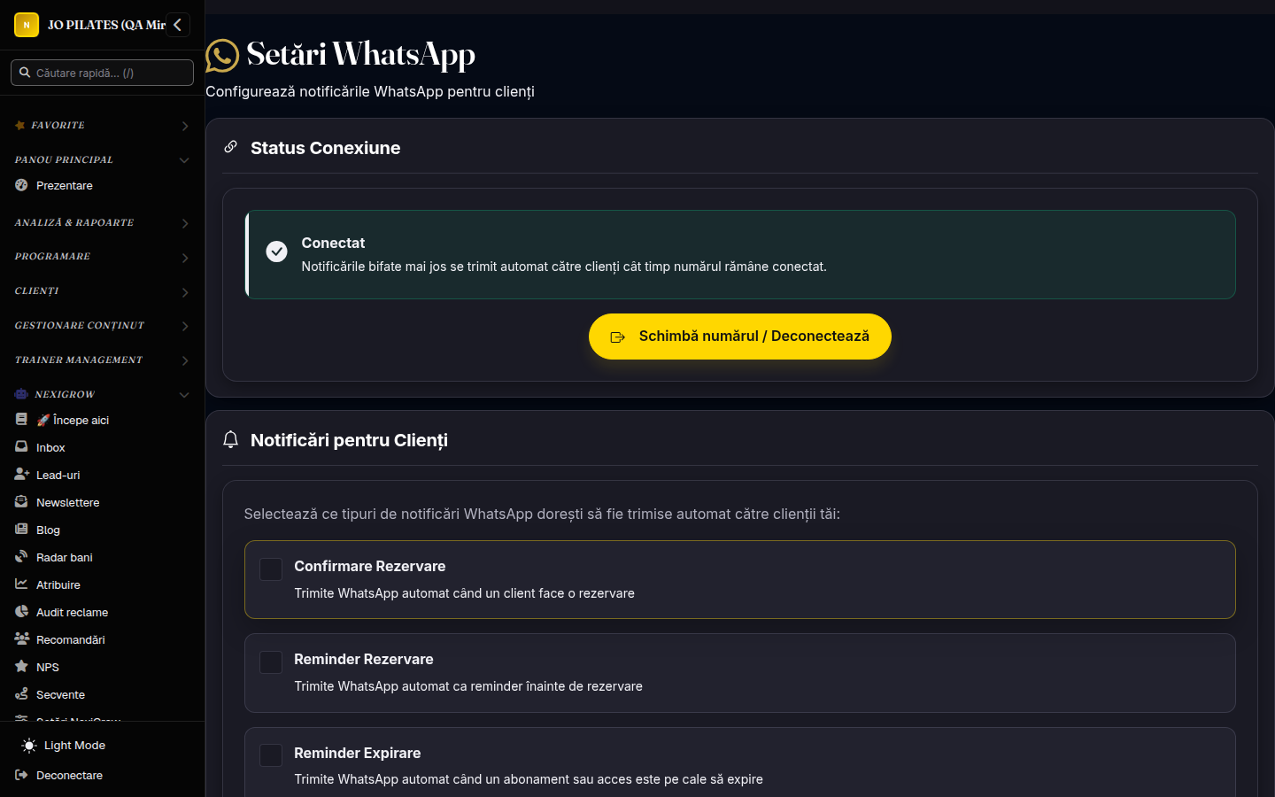Click the Începe aici book icon
Viewport: 1275px width, 797px height.
point(21,420)
